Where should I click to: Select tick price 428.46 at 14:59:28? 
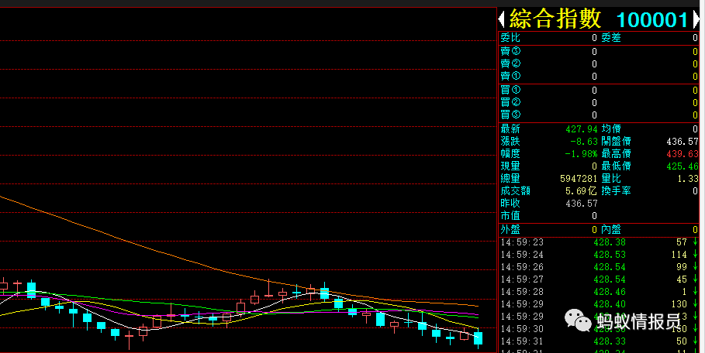coord(610,292)
